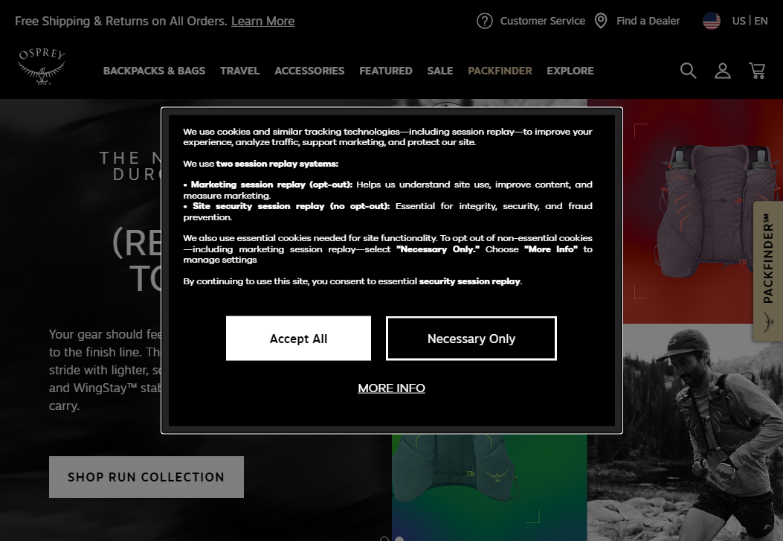Screen dimensions: 783x541
Task: Open the shopping cart icon
Action: point(757,71)
